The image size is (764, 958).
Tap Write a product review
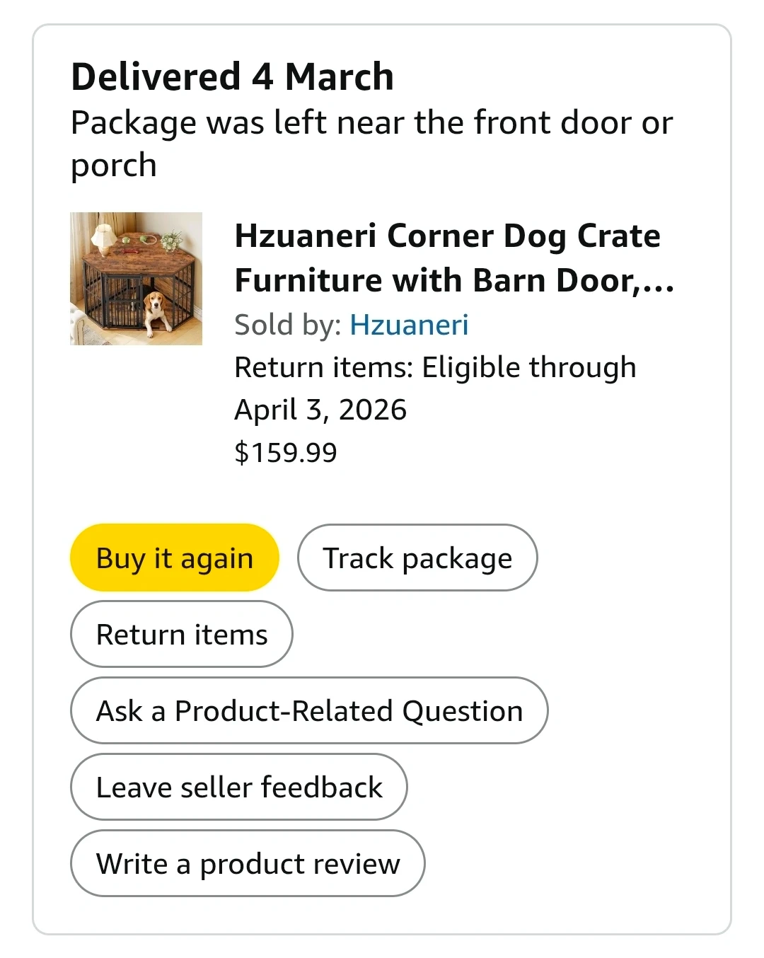tap(248, 864)
